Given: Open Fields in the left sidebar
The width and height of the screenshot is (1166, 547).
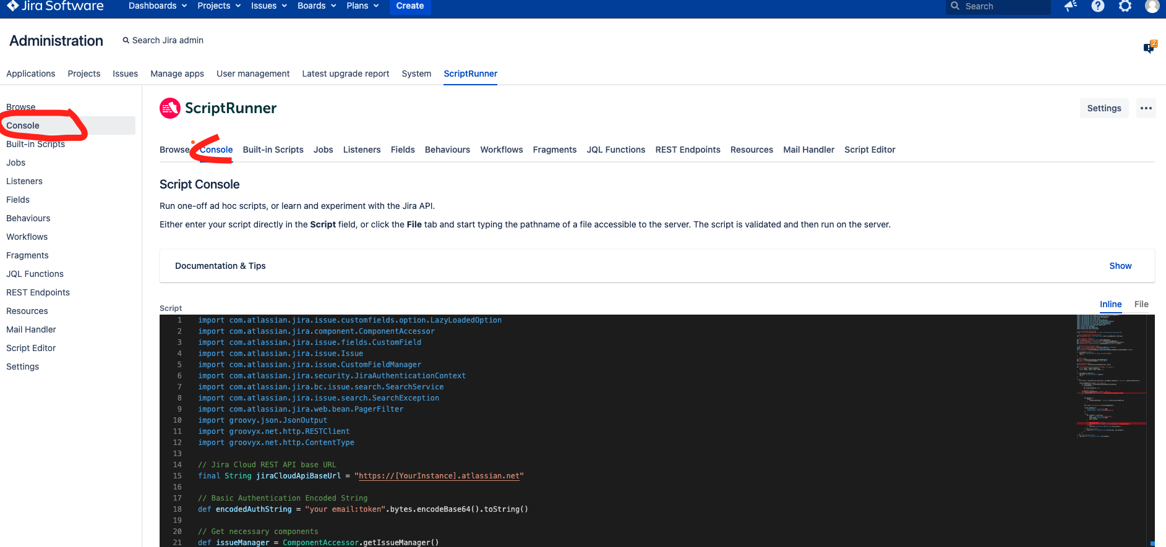Looking at the screenshot, I should (x=18, y=200).
